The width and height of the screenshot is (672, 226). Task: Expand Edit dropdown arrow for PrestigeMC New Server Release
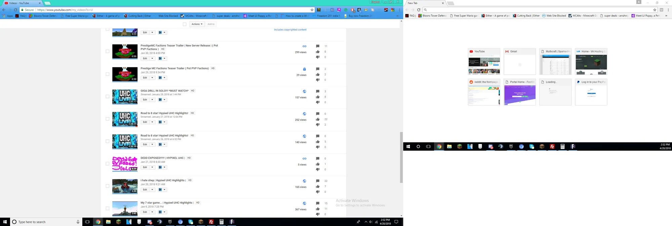(152, 58)
